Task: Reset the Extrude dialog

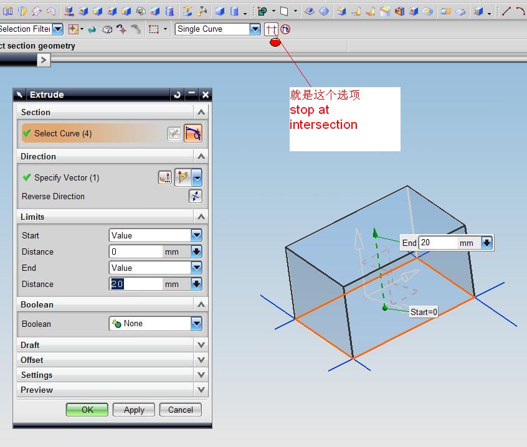Action: pyautogui.click(x=178, y=95)
